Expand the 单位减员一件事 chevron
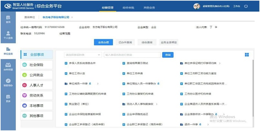This screenshot has height=131, width=260. click(x=98, y=84)
